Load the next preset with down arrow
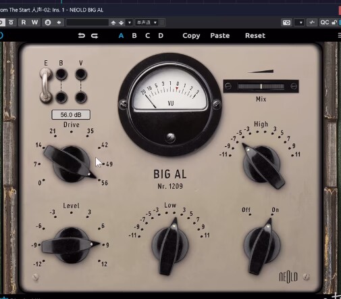The width and height of the screenshot is (341, 299). [122, 22]
